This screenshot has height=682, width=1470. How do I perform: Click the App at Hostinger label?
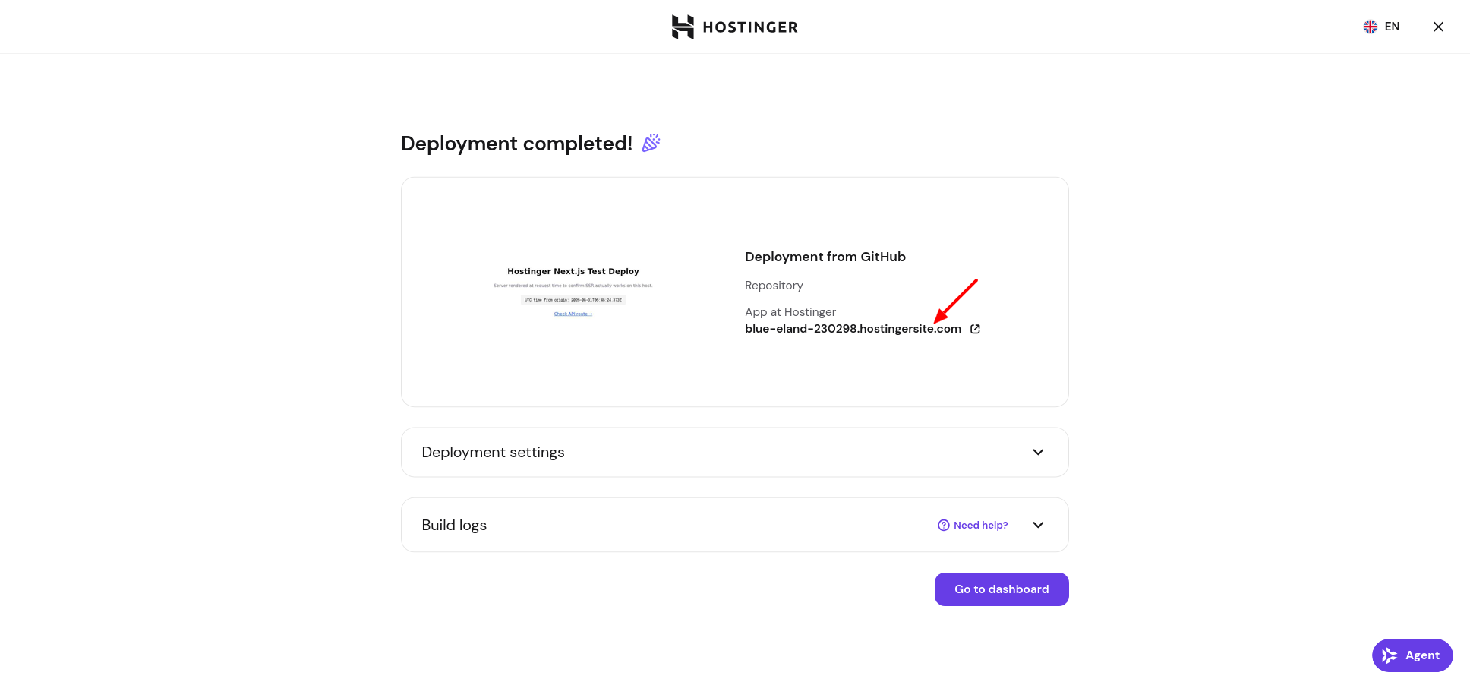click(x=790, y=312)
